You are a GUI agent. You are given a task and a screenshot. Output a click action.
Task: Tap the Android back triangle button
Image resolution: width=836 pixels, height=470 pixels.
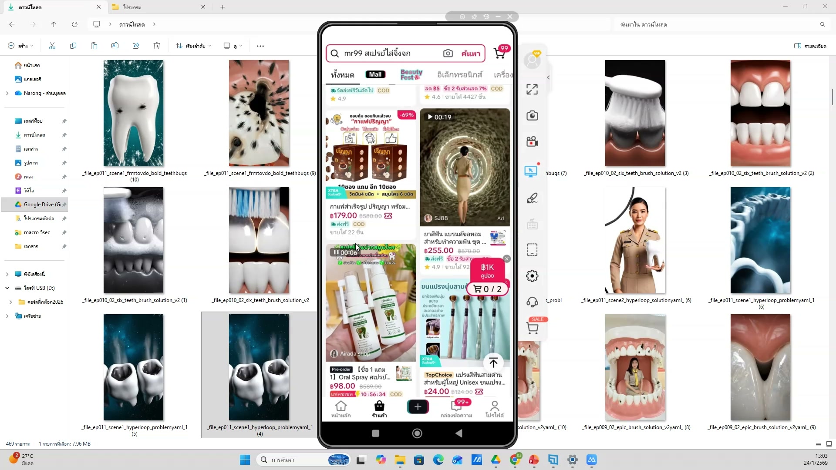[458, 433]
